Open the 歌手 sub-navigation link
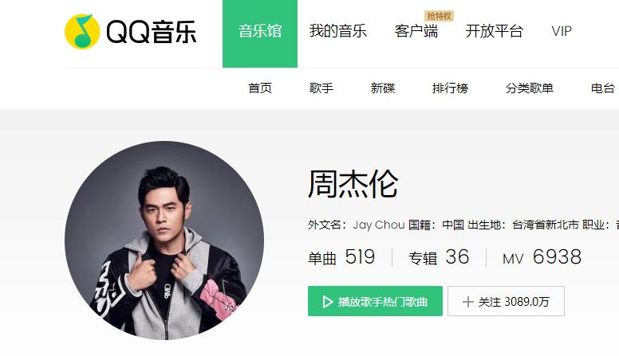This screenshot has width=619, height=356. click(321, 88)
